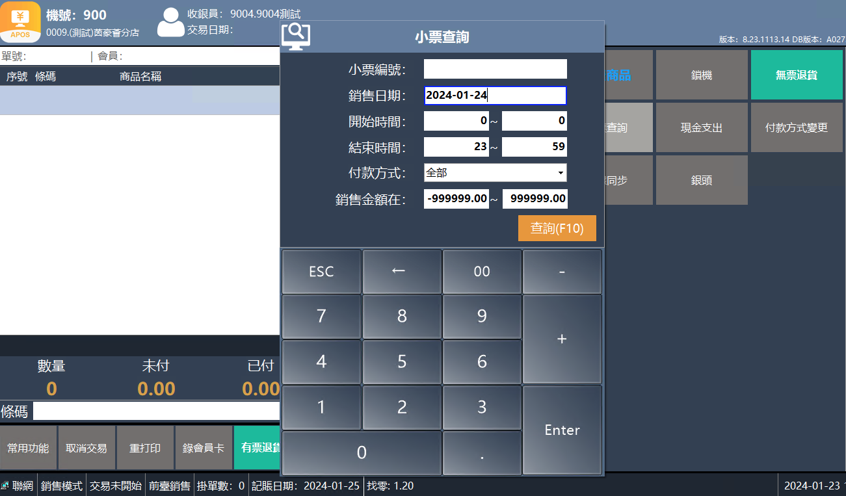The image size is (846, 496).
Task: Click the 條碼 barcode input field
Action: pos(157,411)
